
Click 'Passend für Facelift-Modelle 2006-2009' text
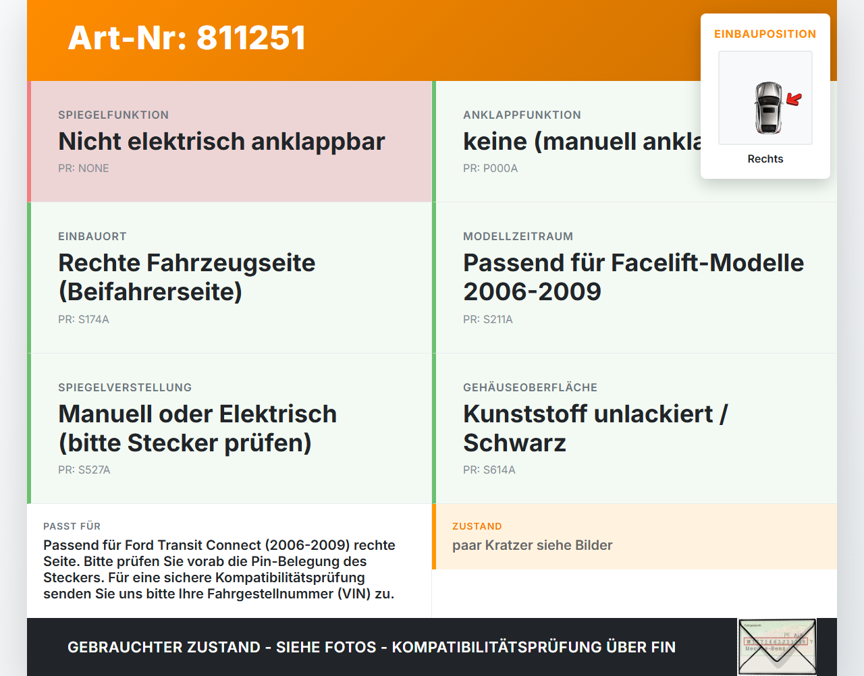coord(633,277)
